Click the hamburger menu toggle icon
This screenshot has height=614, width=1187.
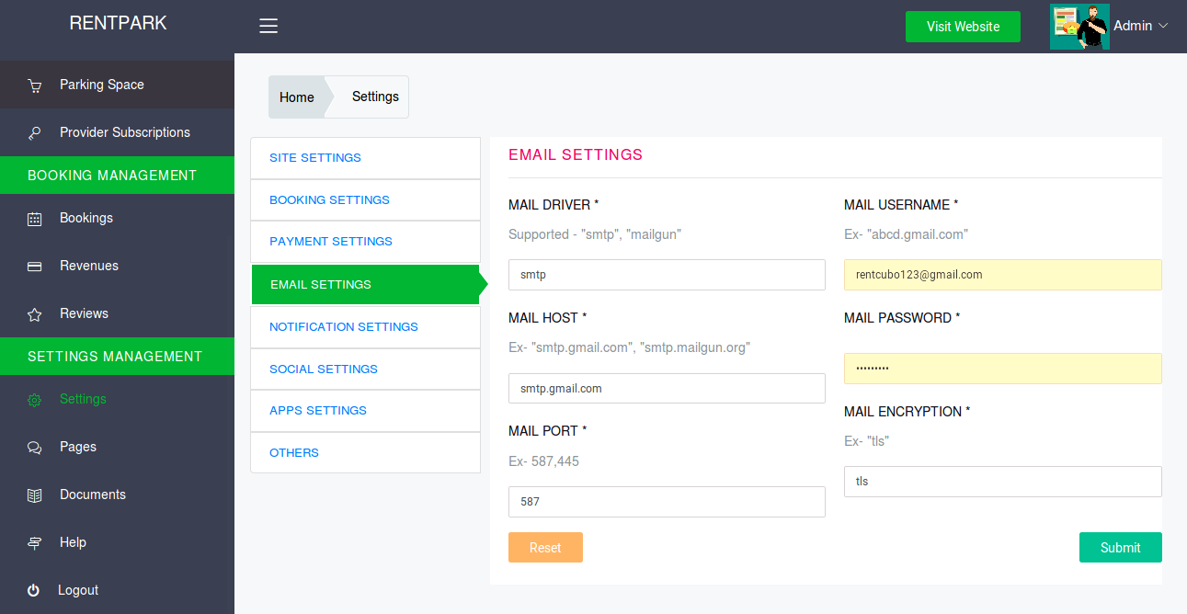pyautogui.click(x=268, y=26)
